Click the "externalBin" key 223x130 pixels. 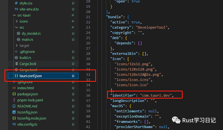tap(124, 53)
